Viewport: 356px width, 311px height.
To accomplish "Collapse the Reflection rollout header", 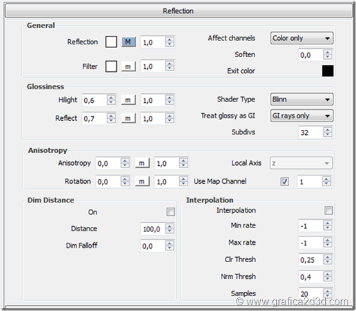I will pyautogui.click(x=179, y=11).
